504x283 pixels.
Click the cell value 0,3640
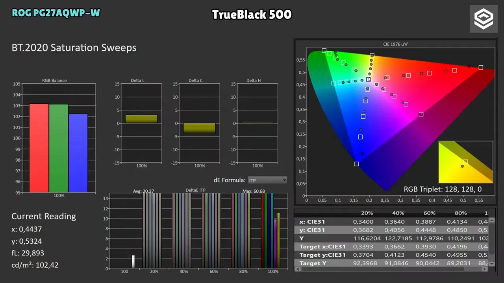394,222
